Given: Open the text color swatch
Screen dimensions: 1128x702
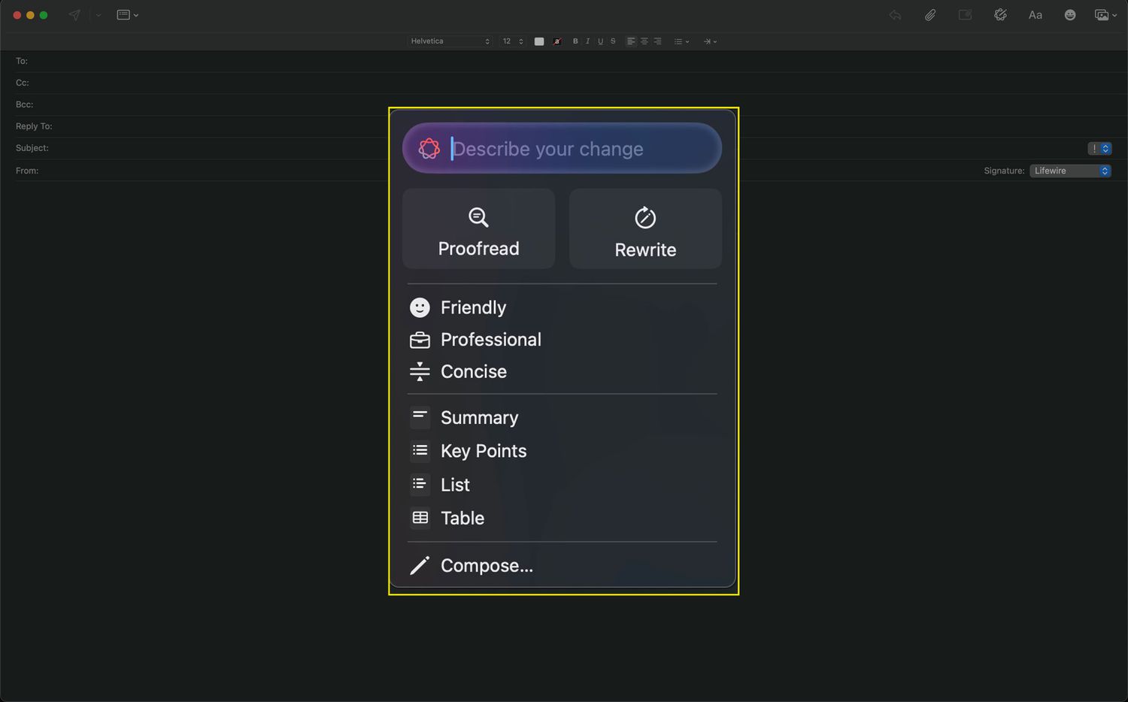Looking at the screenshot, I should click(x=539, y=41).
